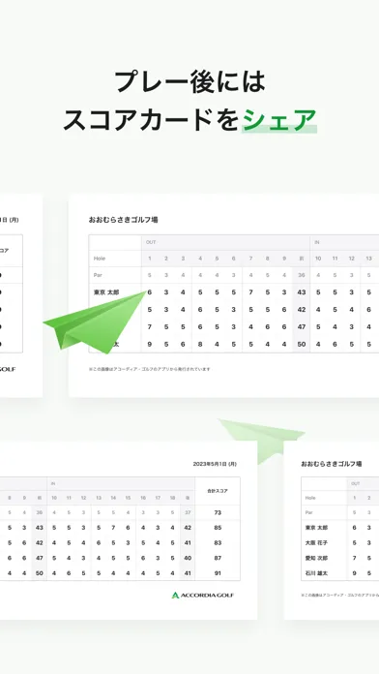
Task: Click the footnote text under top scorecard
Action: 149,369
